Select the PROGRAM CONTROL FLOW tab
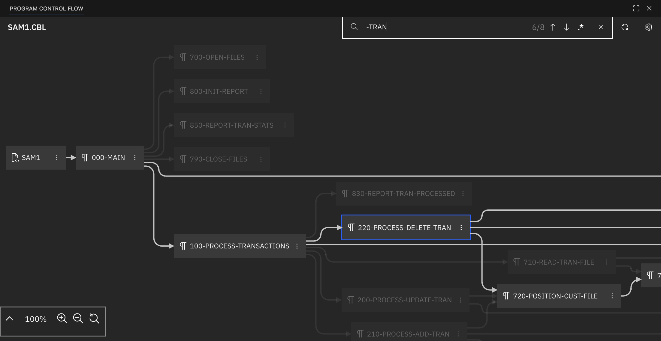Screen dimensions: 661x341 tap(47, 8)
